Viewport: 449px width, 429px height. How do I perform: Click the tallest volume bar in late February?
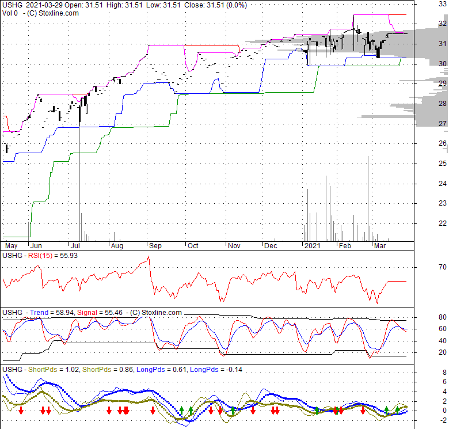pos(368,199)
